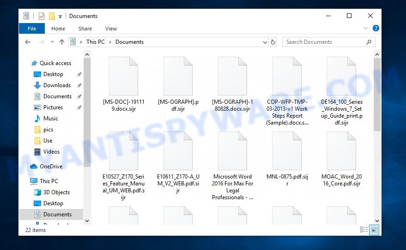Screen dimensions: 406x250
Task: Click file list scrollbar up arrow
Action: [x=377, y=54]
